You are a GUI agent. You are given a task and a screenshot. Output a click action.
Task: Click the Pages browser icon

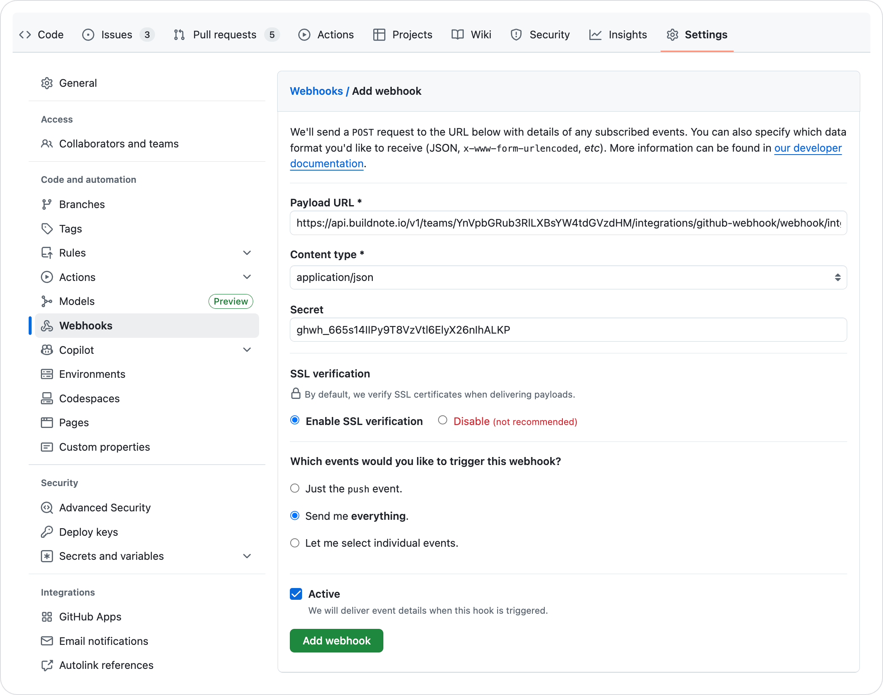coord(47,422)
